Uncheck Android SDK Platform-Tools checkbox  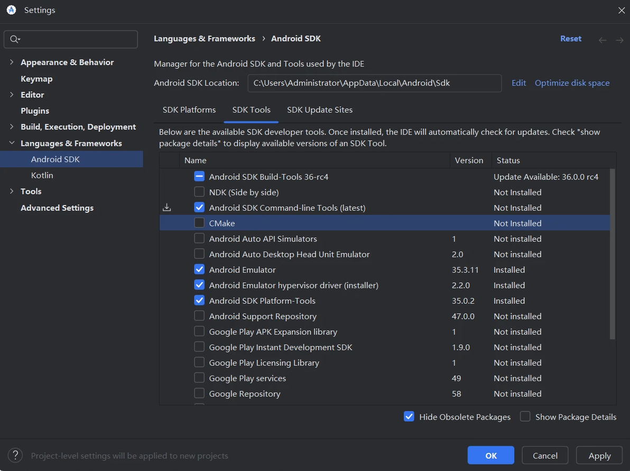[x=199, y=300]
